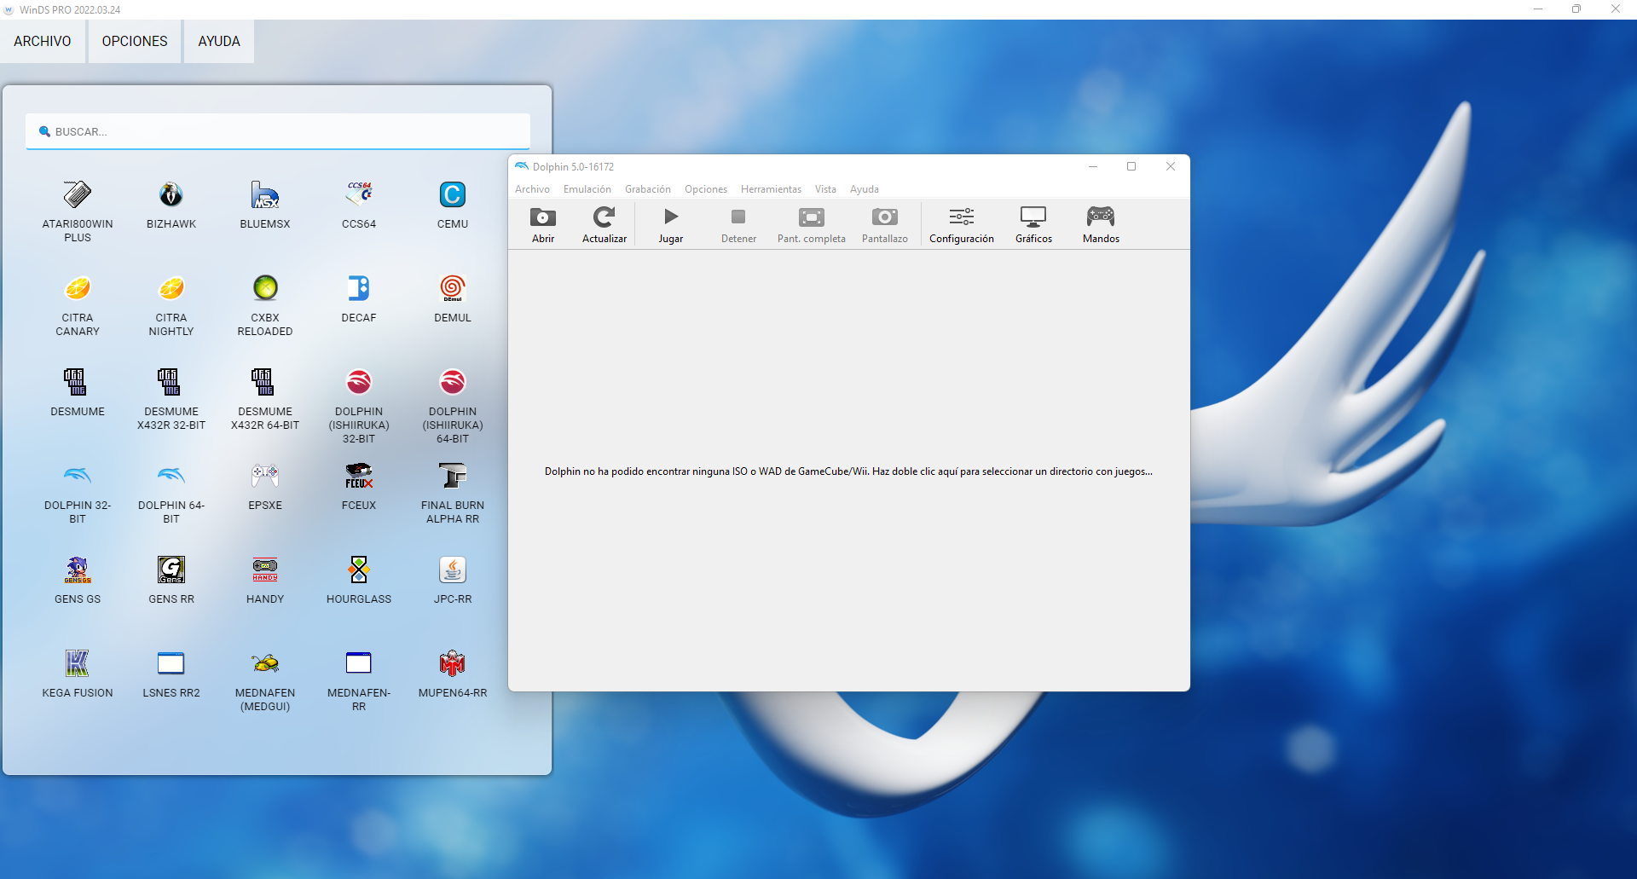1637x879 pixels.
Task: Open Dolphin's Archivo menu
Action: coord(532,189)
